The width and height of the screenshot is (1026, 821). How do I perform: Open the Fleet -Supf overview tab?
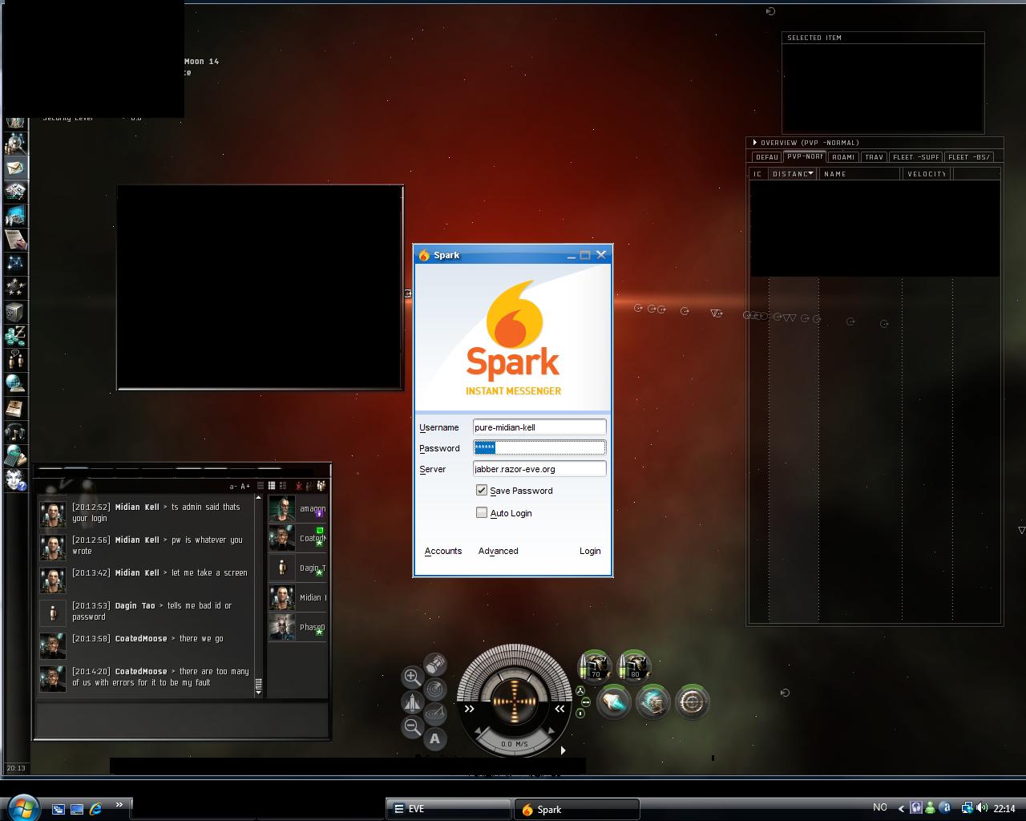click(x=915, y=157)
